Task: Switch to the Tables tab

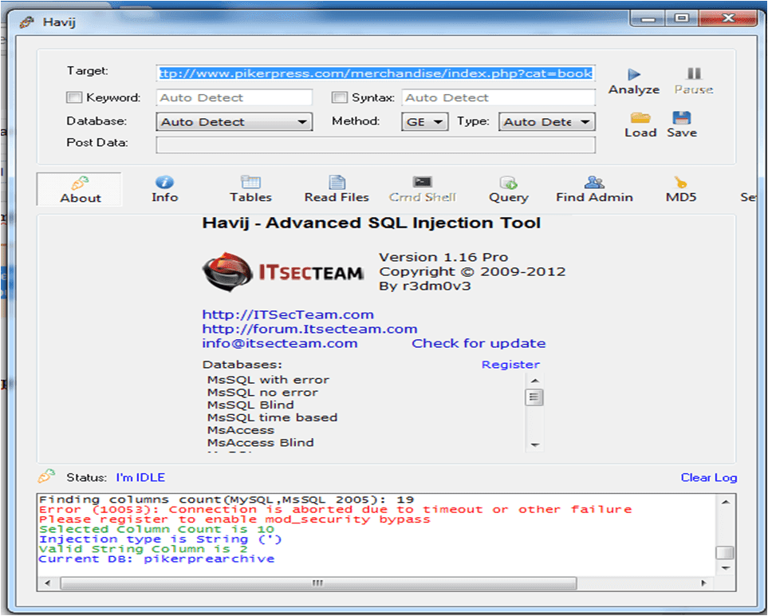Action: 250,189
